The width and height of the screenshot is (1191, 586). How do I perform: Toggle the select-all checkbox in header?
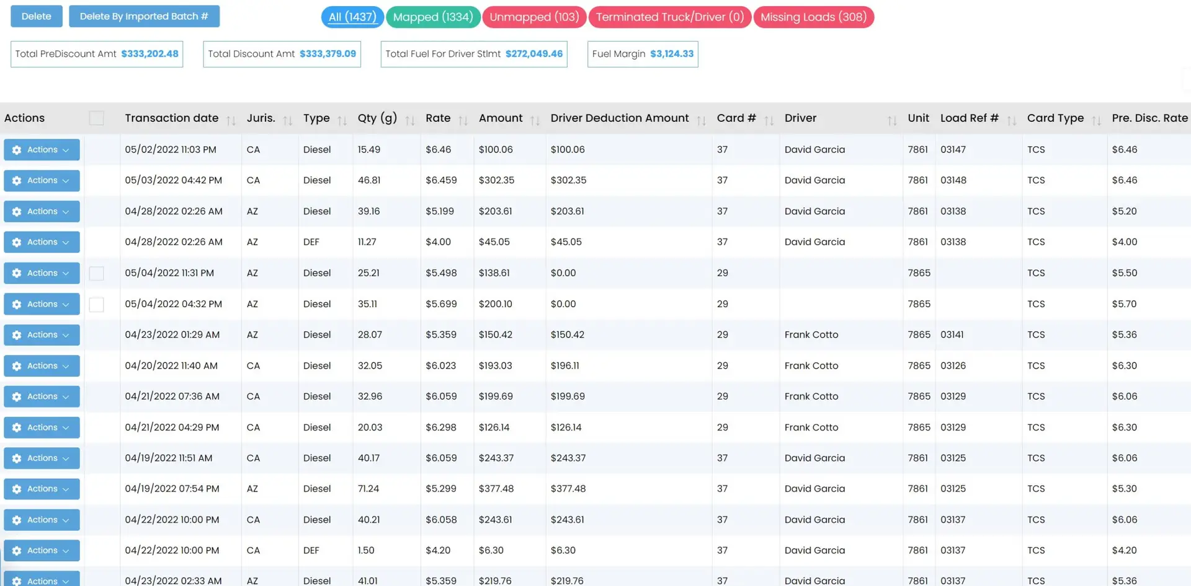pyautogui.click(x=96, y=118)
